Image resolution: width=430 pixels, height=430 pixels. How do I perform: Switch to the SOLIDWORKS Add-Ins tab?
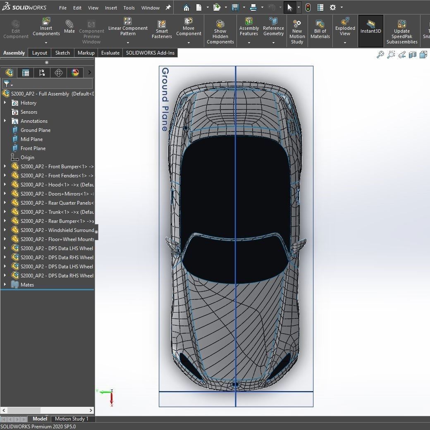click(150, 53)
